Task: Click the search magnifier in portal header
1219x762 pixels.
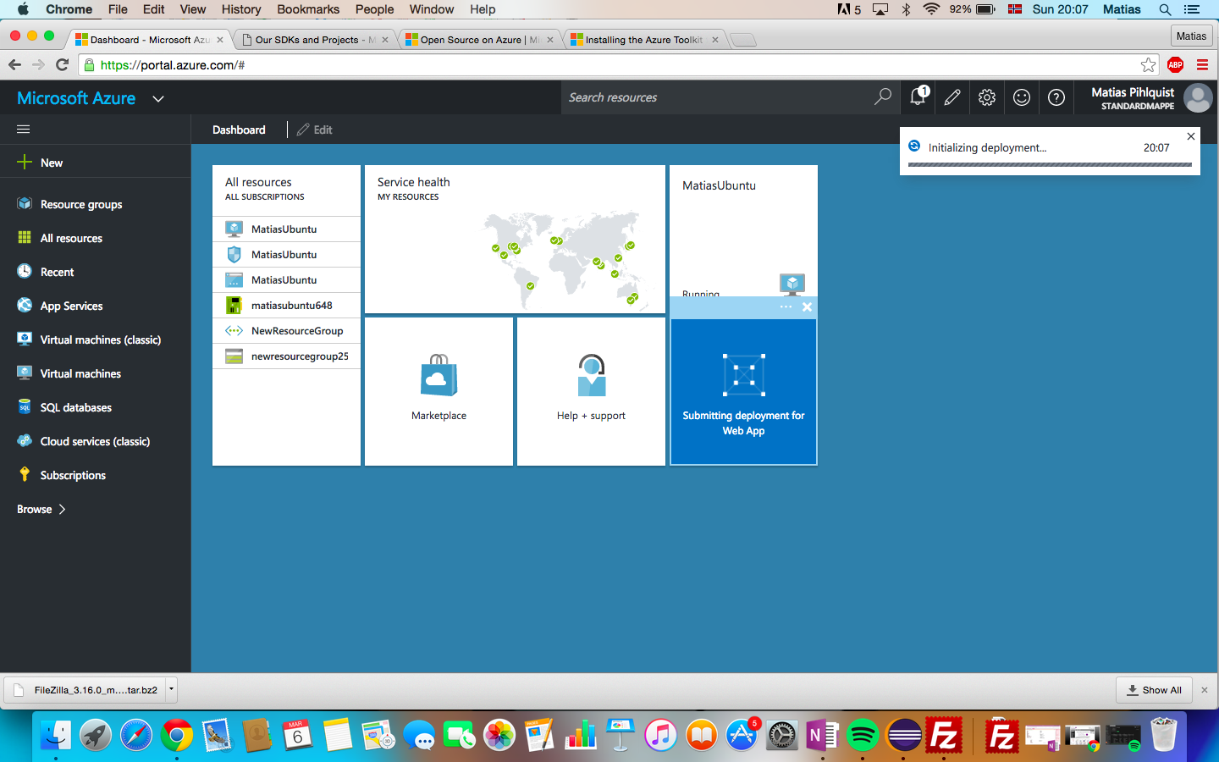Action: pos(883,97)
